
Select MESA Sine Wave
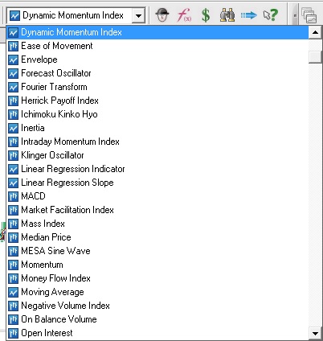pos(157,251)
